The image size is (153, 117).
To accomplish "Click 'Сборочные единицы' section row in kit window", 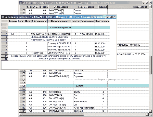I will [59, 28].
